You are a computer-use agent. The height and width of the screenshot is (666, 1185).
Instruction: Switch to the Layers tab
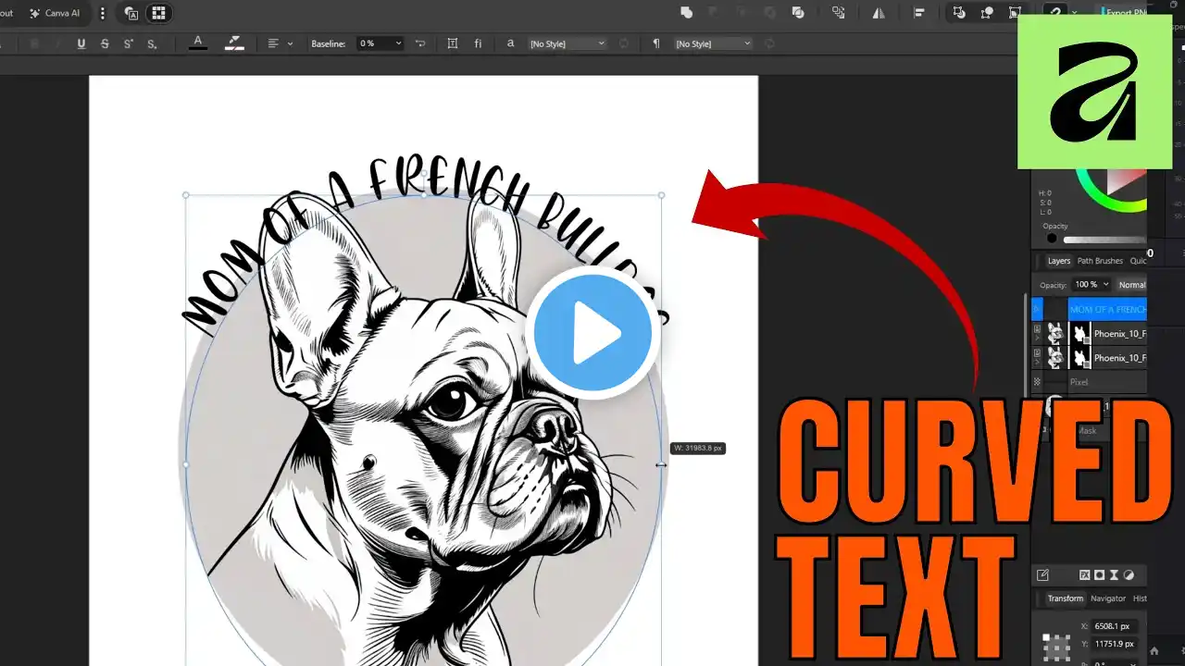point(1059,261)
